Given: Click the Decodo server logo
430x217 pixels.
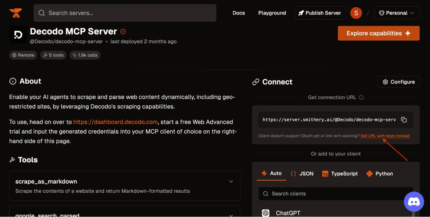Looking at the screenshot, I should coord(18,35).
